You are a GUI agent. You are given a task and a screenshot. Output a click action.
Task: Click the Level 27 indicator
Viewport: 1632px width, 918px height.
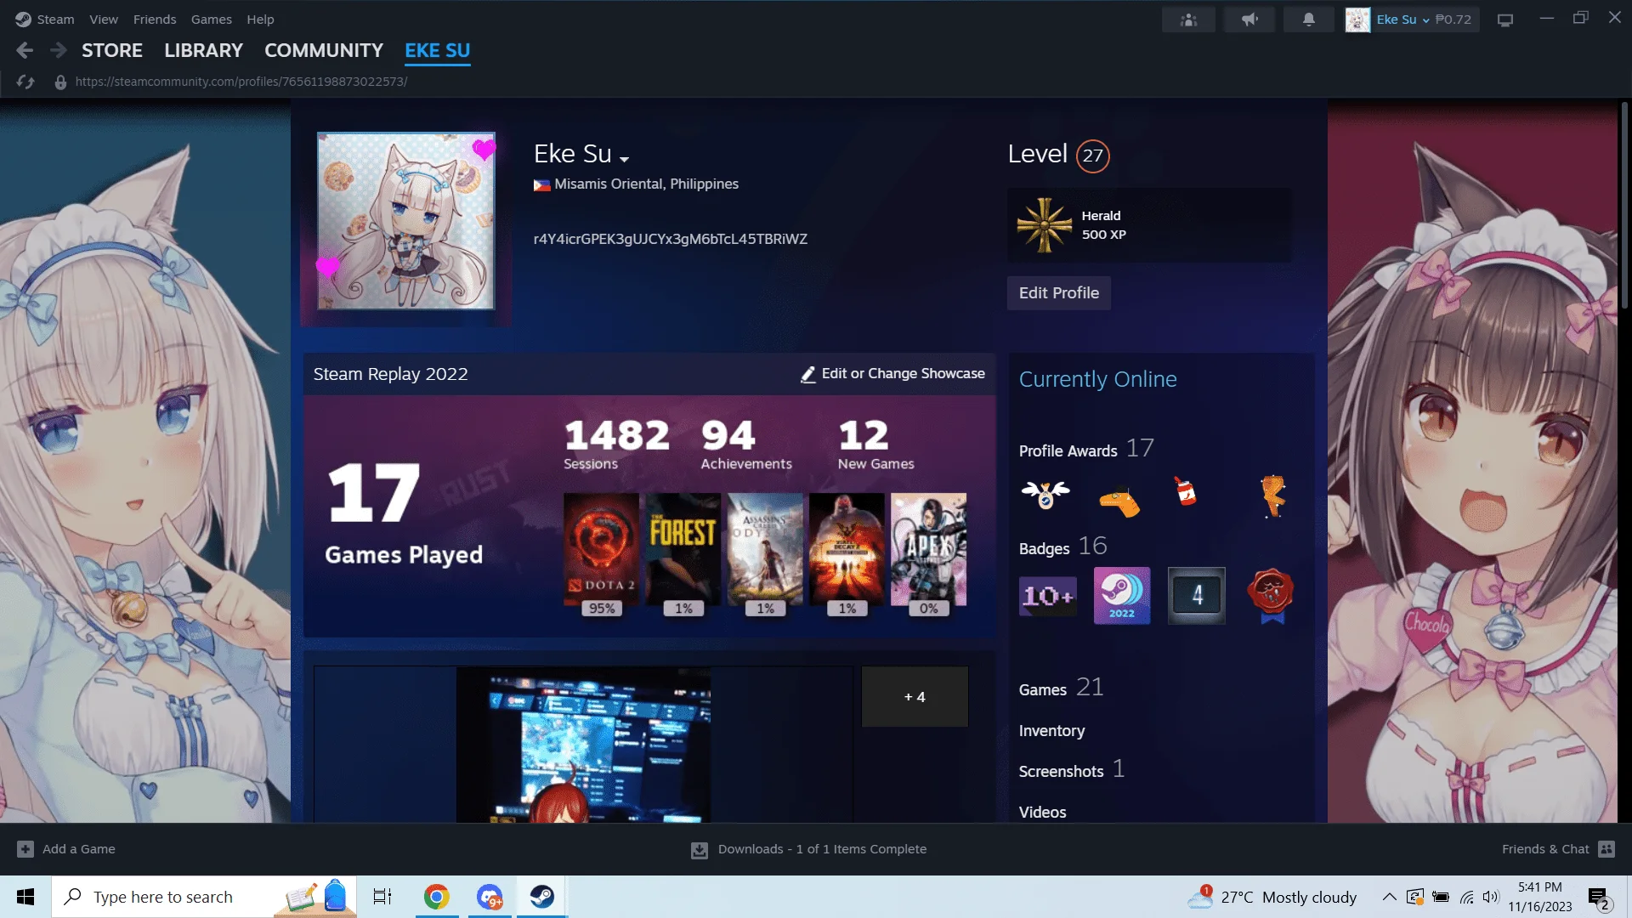coord(1093,156)
